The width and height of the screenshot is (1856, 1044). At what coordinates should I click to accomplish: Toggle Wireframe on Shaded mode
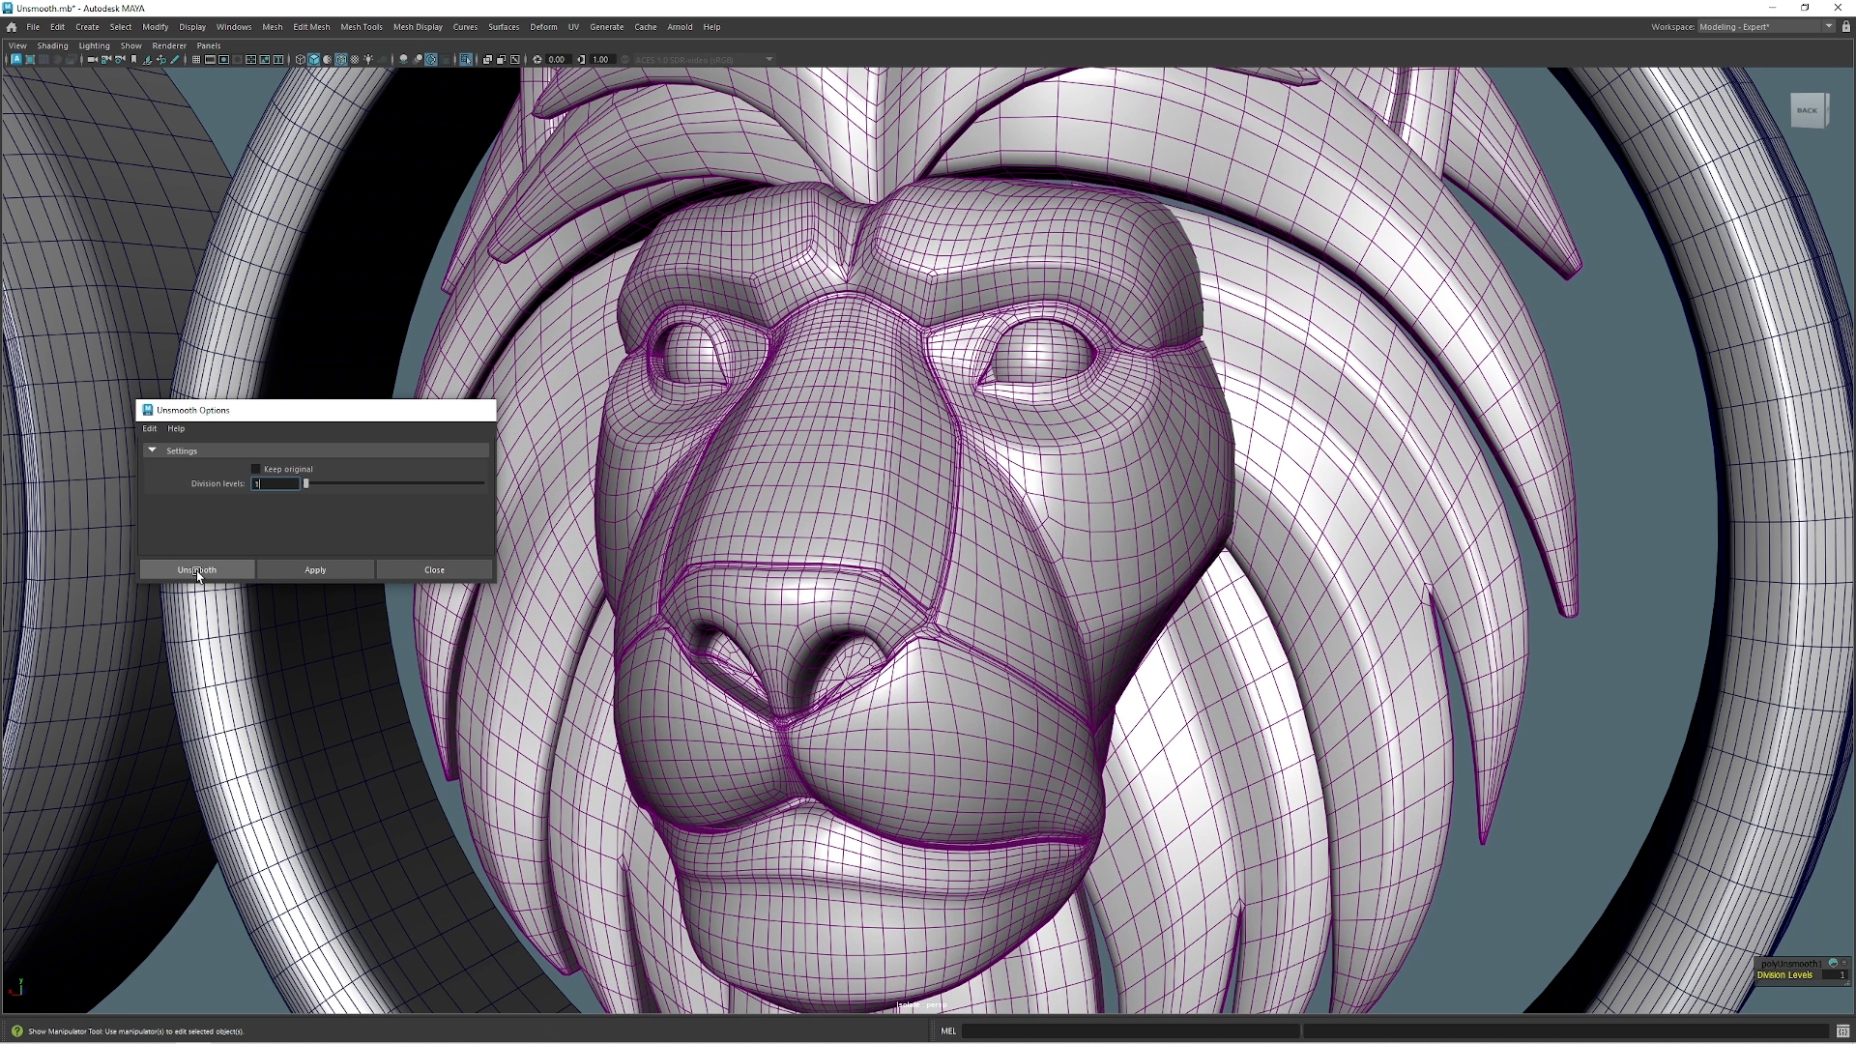pyautogui.click(x=340, y=60)
